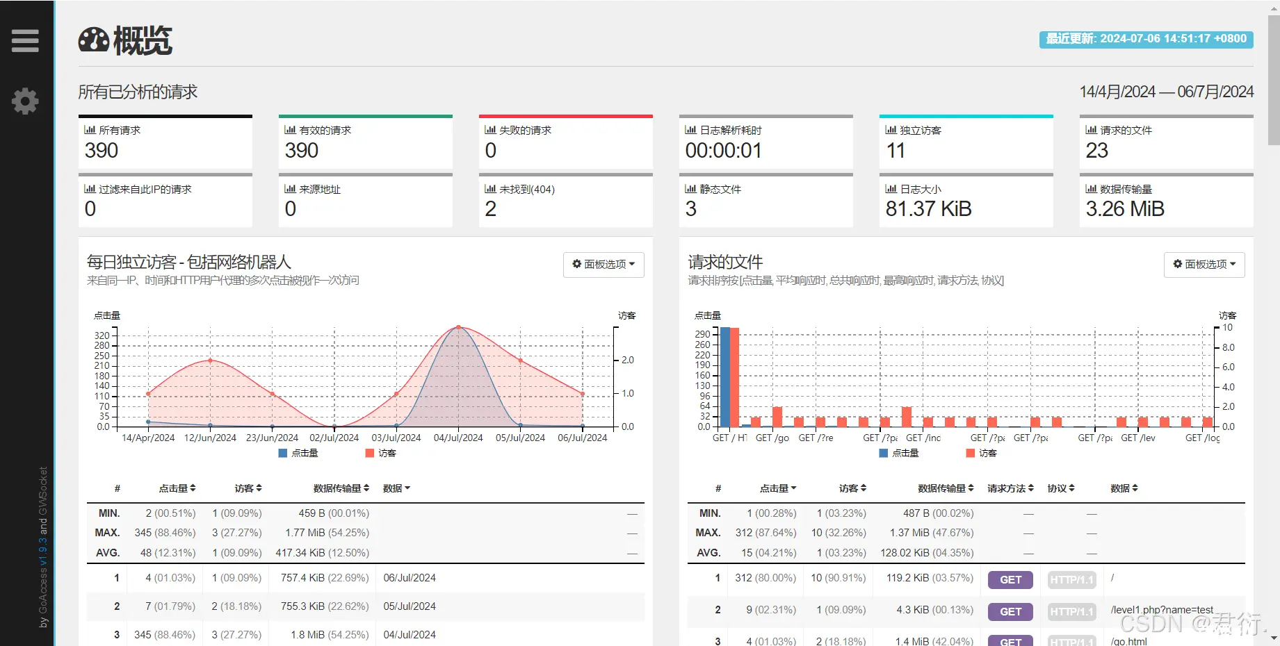This screenshot has width=1280, height=646.
Task: Click chart icon in 日志解析耗时 card
Action: click(690, 130)
